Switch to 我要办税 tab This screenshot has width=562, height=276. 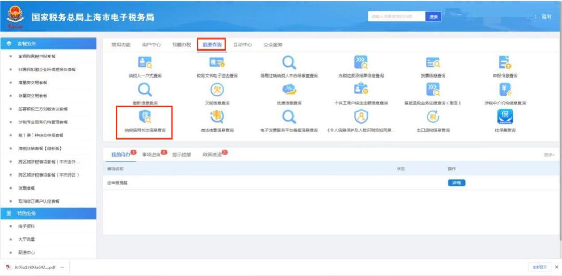tap(182, 45)
